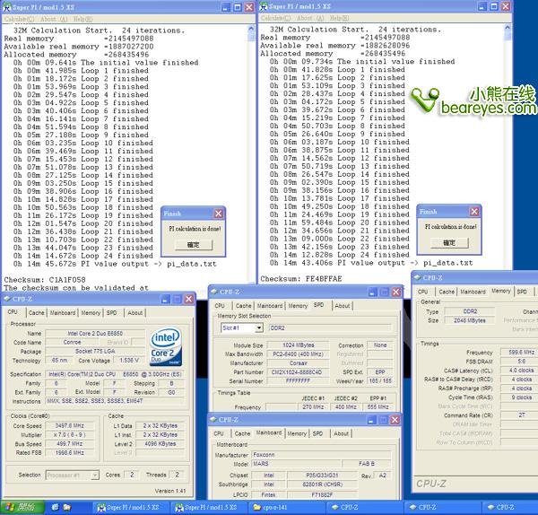
Task: Click the right Super PI title bar icon
Action: (264, 6)
